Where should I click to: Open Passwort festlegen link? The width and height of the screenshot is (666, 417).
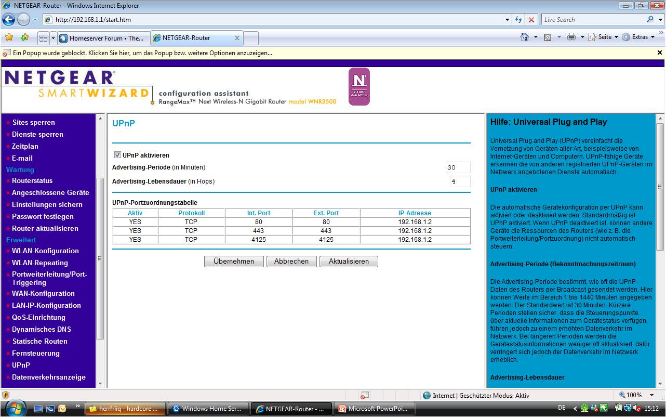[x=43, y=217]
